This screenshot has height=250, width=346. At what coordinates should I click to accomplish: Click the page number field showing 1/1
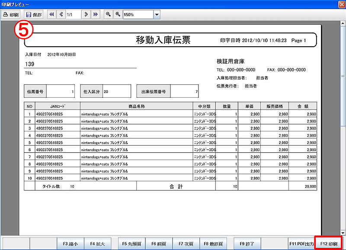(74, 14)
